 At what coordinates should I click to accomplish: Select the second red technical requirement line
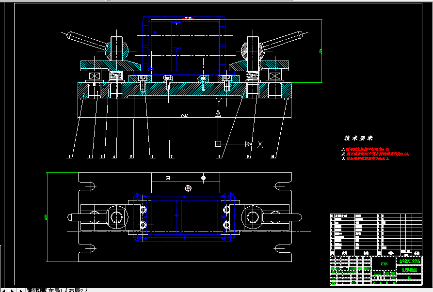click(376, 154)
